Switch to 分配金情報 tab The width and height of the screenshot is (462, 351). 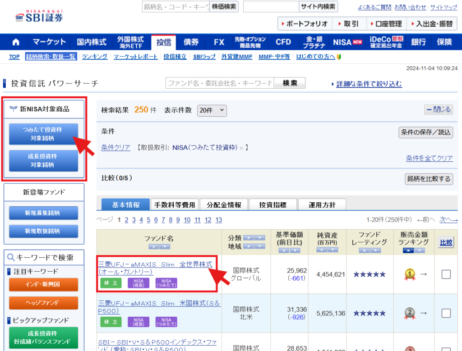(224, 205)
